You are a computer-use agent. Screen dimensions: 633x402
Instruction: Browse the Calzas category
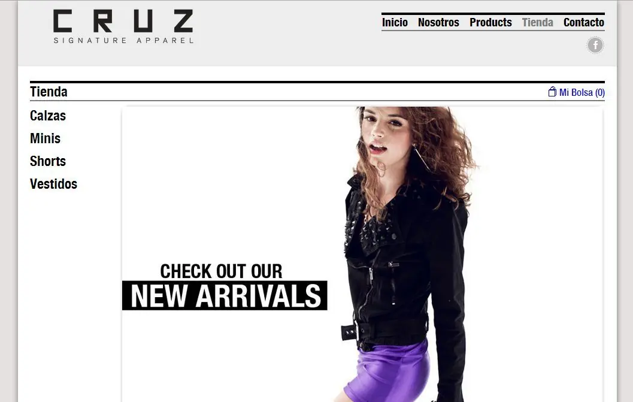(x=48, y=116)
